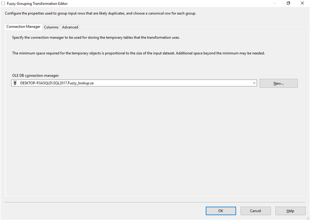310x220 pixels.
Task: Open Help for this editor
Action: [290, 211]
